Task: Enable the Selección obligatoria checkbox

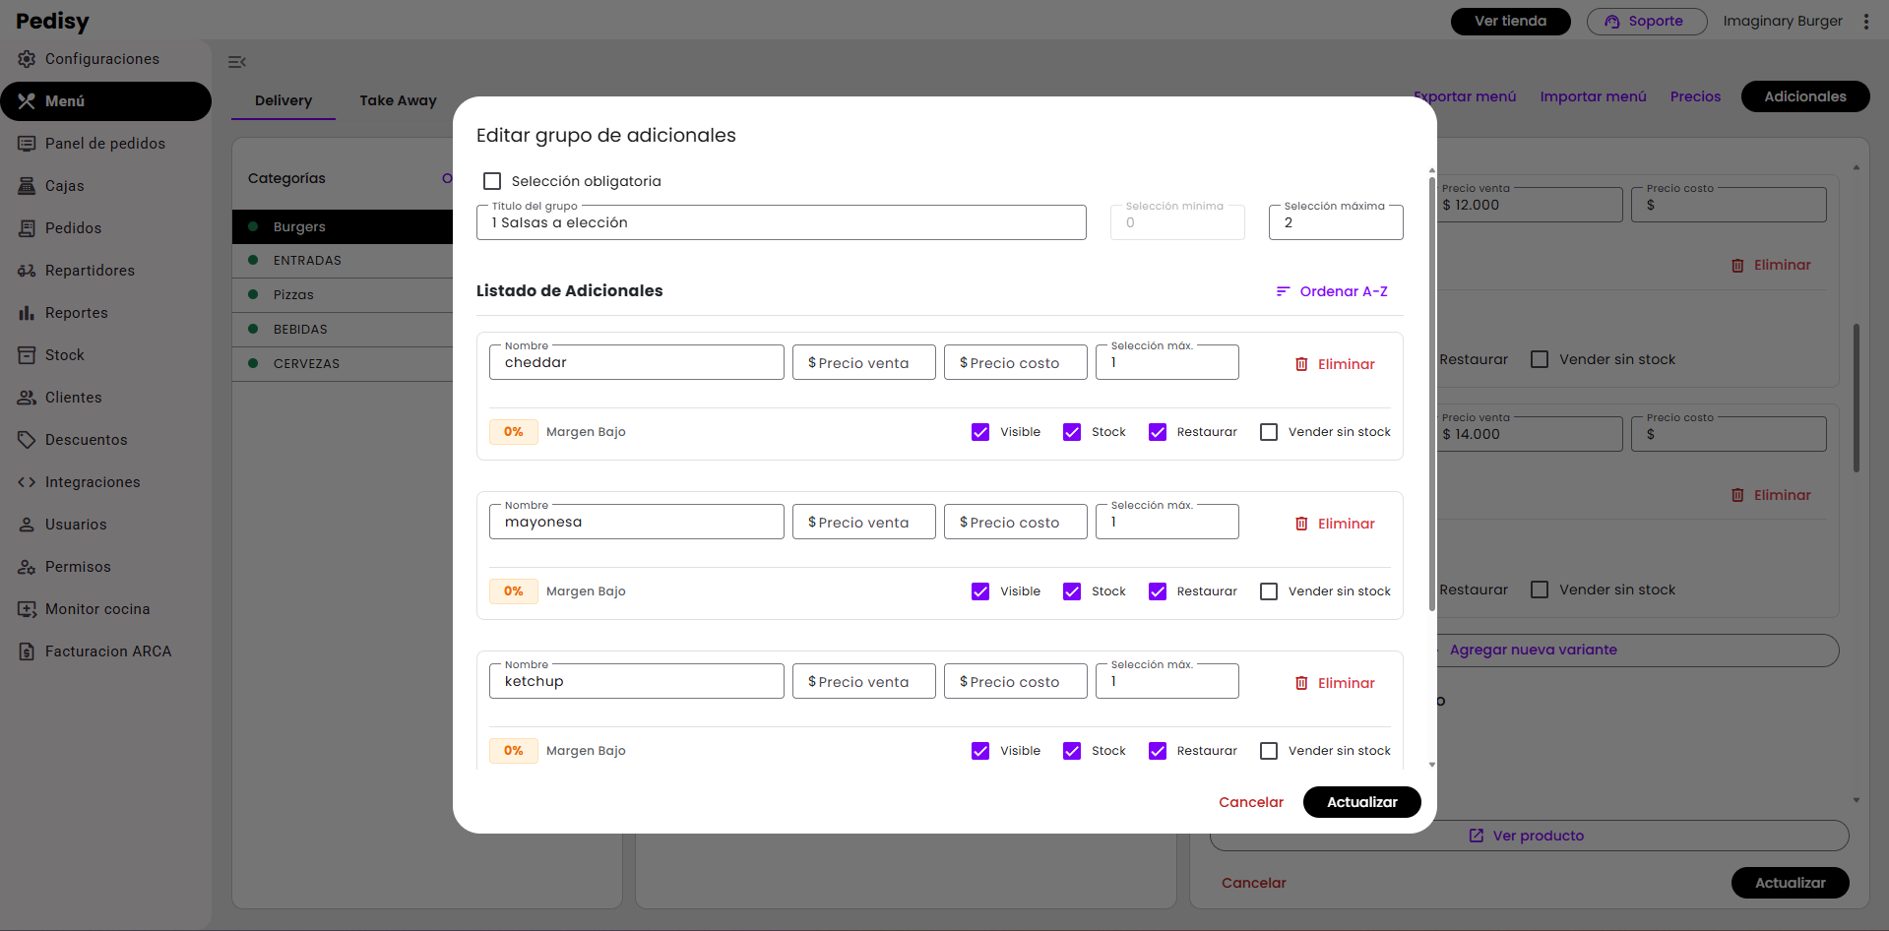Action: point(492,180)
